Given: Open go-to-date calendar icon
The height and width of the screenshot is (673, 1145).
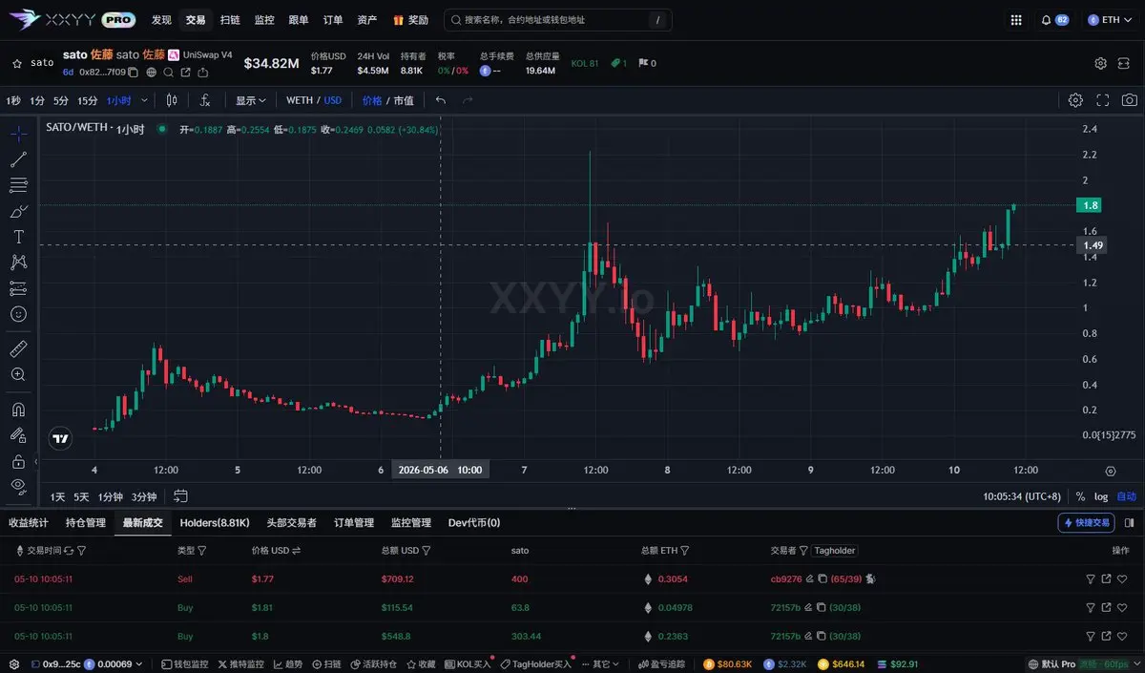Looking at the screenshot, I should click(x=180, y=496).
